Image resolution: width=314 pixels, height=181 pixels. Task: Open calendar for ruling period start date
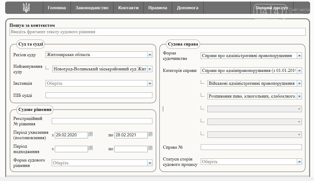pyautogui.click(x=91, y=134)
